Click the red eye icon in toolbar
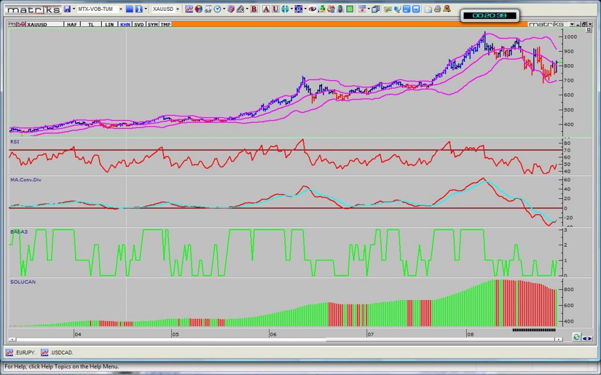Viewport: 601px width, 375px height. point(312,9)
